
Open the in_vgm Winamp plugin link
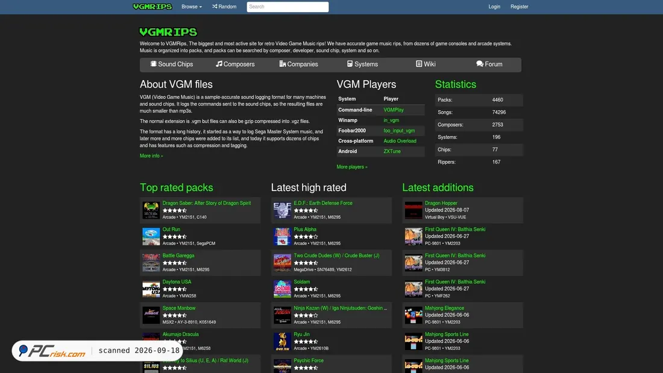click(391, 121)
